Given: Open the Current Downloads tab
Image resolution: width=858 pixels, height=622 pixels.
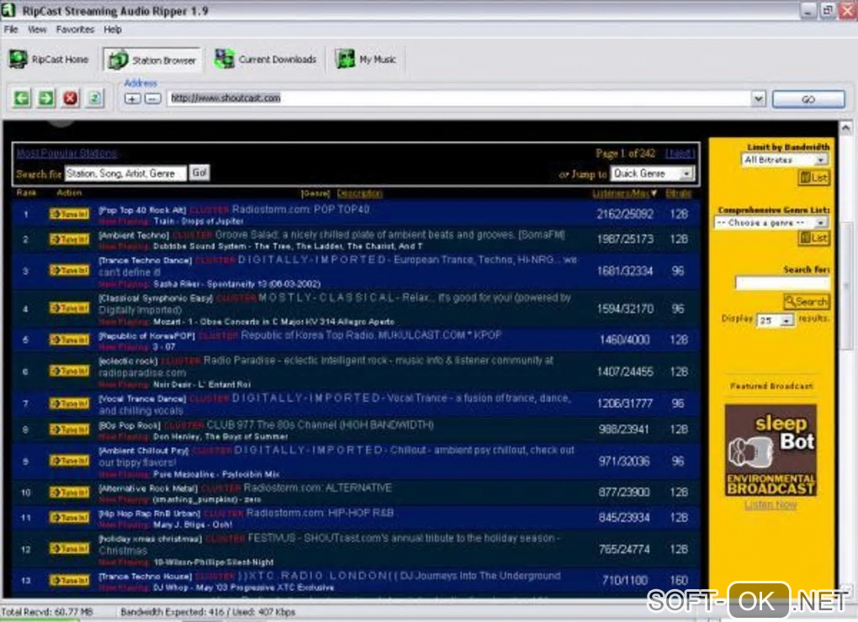Looking at the screenshot, I should [265, 59].
